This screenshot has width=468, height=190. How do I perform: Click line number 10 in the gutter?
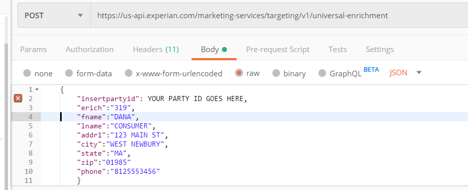[29, 171]
